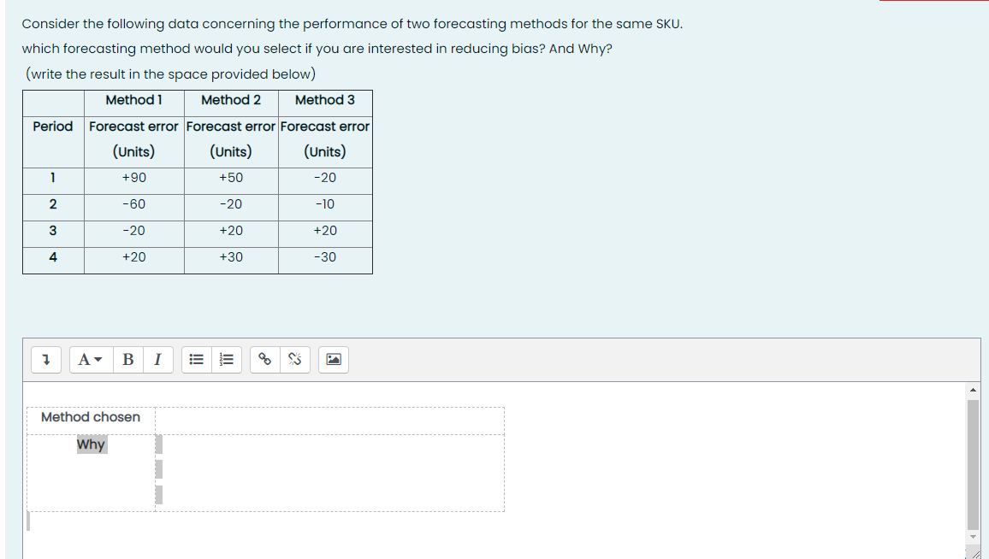Toggle bold formatting
Viewport: 989px width, 559px height.
(x=128, y=360)
